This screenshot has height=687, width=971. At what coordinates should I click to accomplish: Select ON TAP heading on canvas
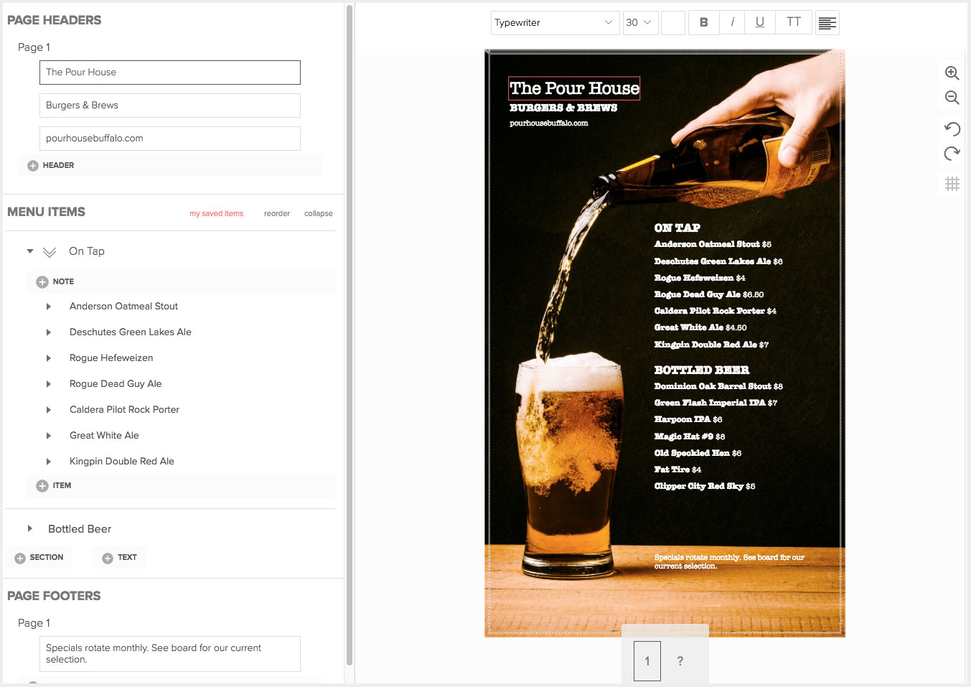[x=677, y=228]
